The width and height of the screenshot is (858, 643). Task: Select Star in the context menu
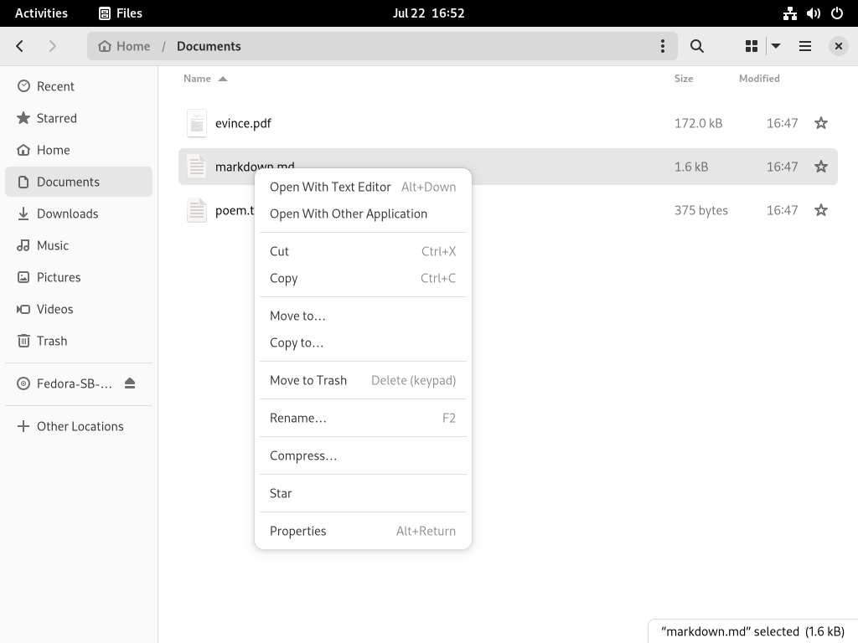click(363, 494)
